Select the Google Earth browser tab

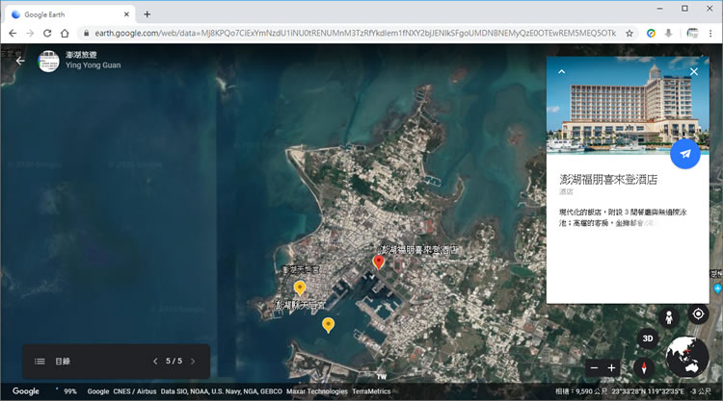[x=69, y=14]
